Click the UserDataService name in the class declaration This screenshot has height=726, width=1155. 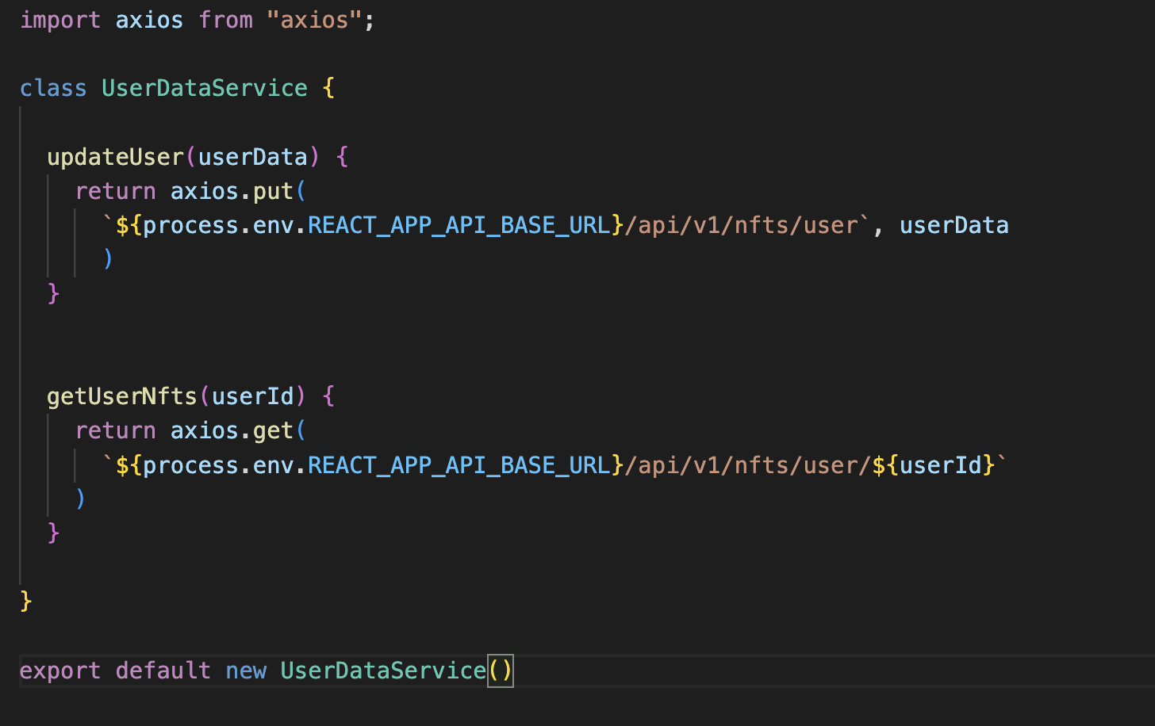[x=205, y=88]
